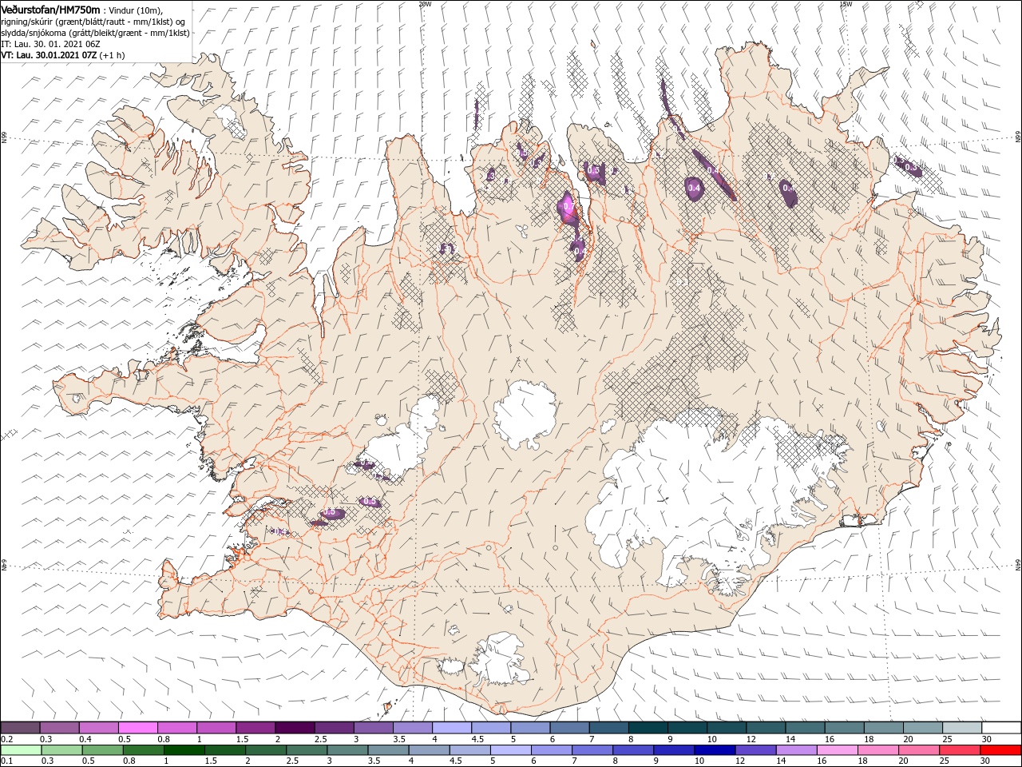Pick the crimson 25 swatch in lower legend
The image size is (1022, 767).
click(959, 750)
